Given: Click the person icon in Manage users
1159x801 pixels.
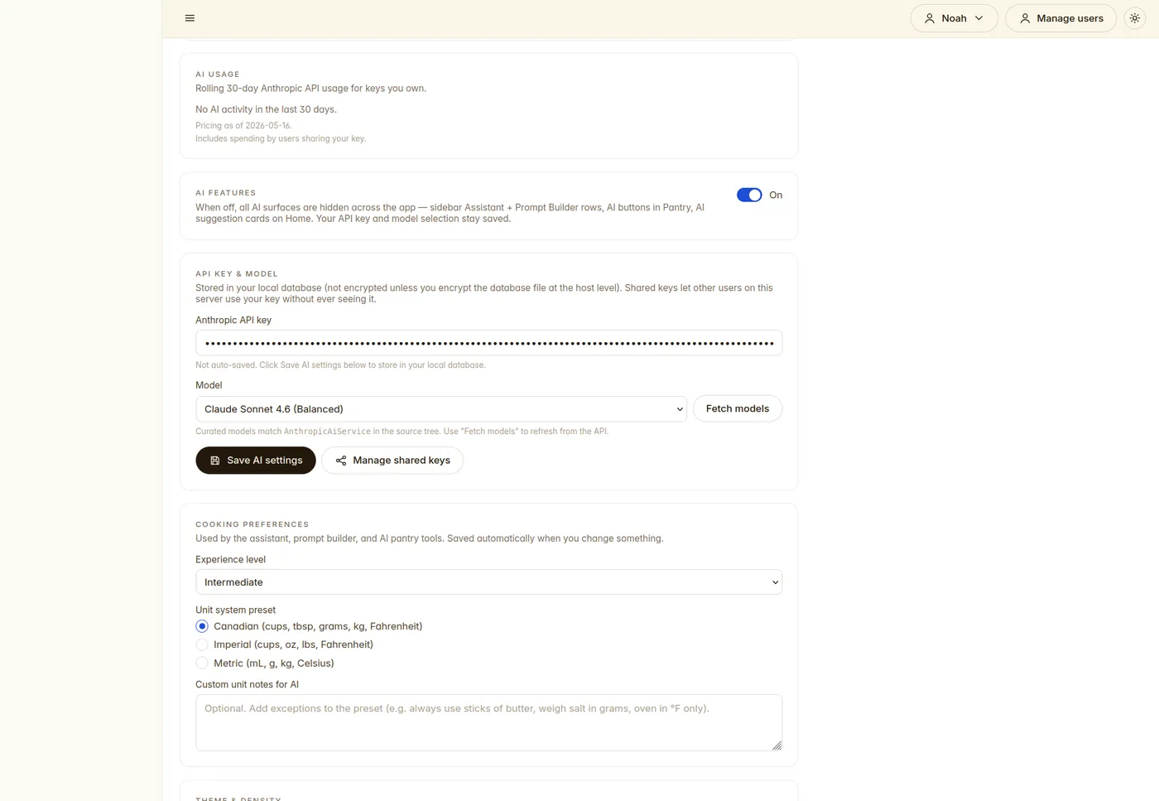Looking at the screenshot, I should (x=1025, y=18).
